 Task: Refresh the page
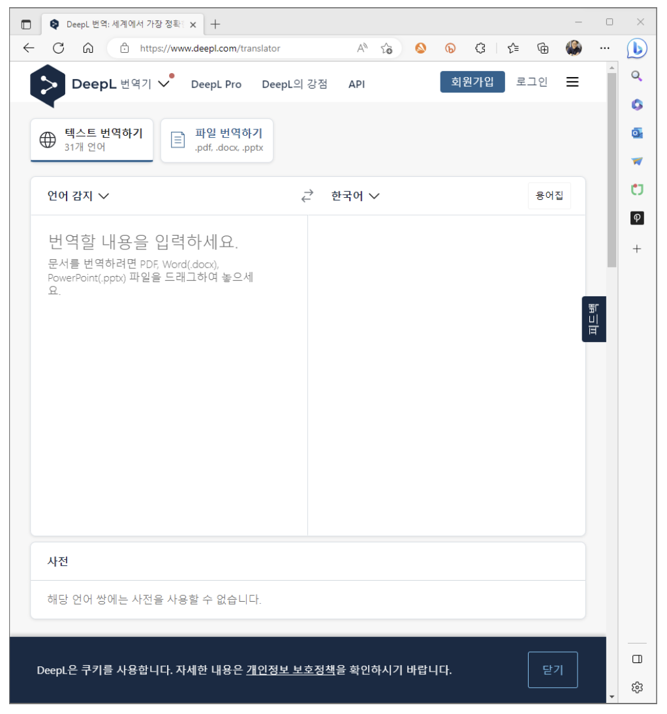(x=58, y=48)
